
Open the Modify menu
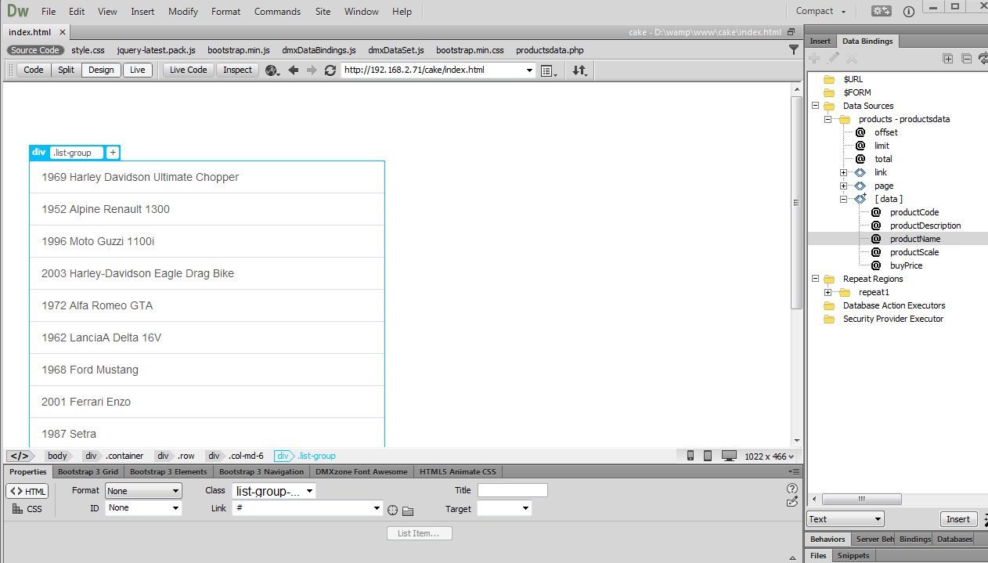point(183,11)
